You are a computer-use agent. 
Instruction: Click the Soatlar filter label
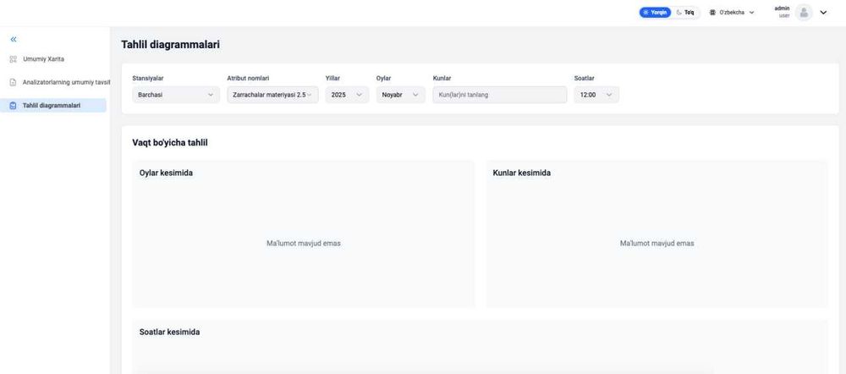coord(585,78)
